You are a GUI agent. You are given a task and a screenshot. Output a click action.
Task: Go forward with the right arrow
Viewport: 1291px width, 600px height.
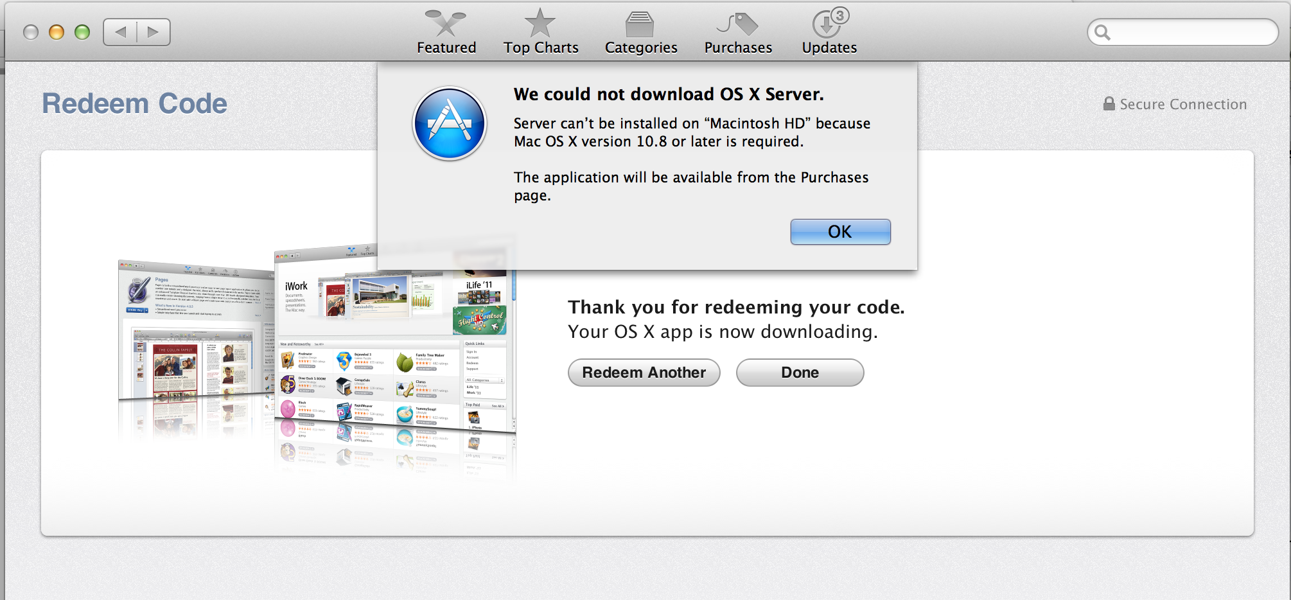click(x=154, y=32)
